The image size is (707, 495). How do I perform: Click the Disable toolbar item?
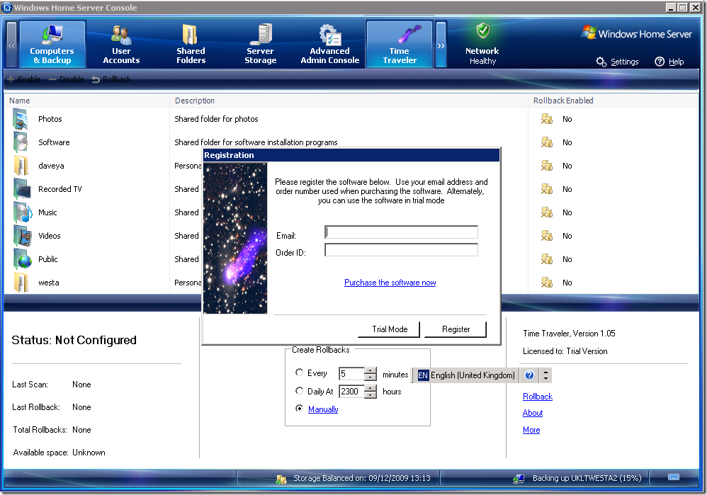(x=67, y=79)
